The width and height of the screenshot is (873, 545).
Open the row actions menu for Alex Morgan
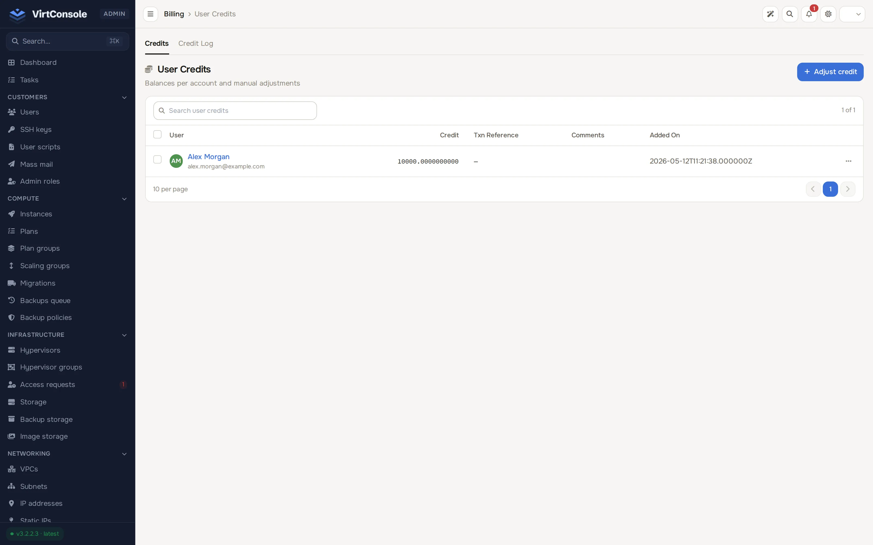(x=848, y=161)
